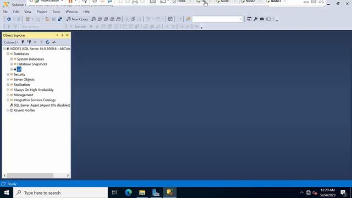Expand the Security folder

8,74
